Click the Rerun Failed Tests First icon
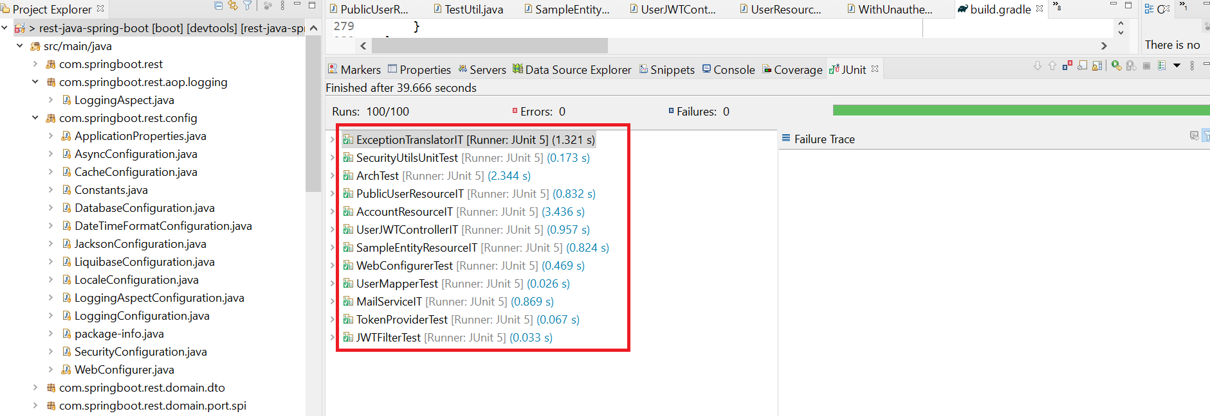Image resolution: width=1210 pixels, height=416 pixels. pyautogui.click(x=1131, y=65)
